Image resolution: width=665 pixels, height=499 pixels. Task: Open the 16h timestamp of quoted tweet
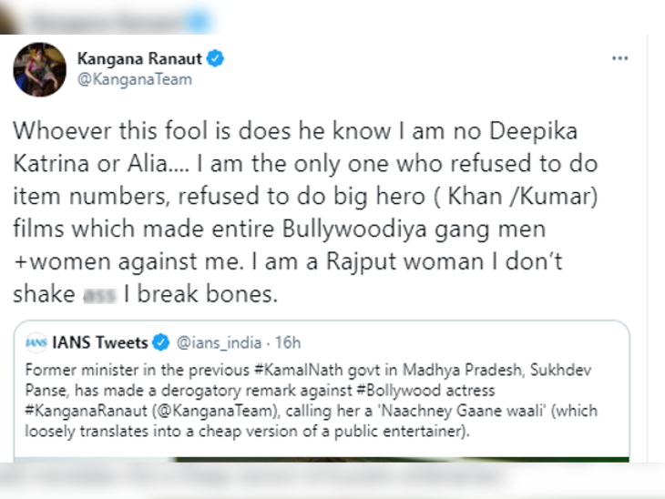click(x=289, y=343)
